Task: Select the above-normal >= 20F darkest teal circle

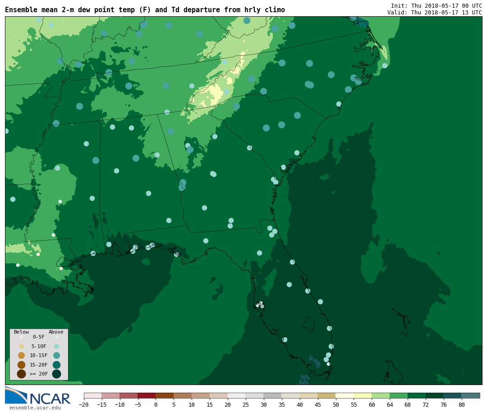Action: coord(56,374)
